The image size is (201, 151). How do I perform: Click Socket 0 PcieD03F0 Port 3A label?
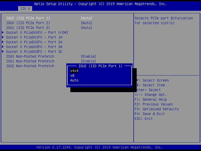pyautogui.click(x=34, y=47)
